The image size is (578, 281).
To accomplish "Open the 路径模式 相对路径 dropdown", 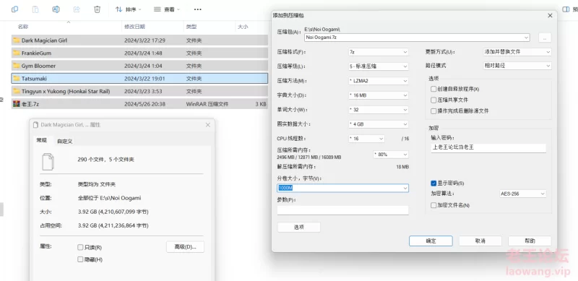I will (x=517, y=65).
